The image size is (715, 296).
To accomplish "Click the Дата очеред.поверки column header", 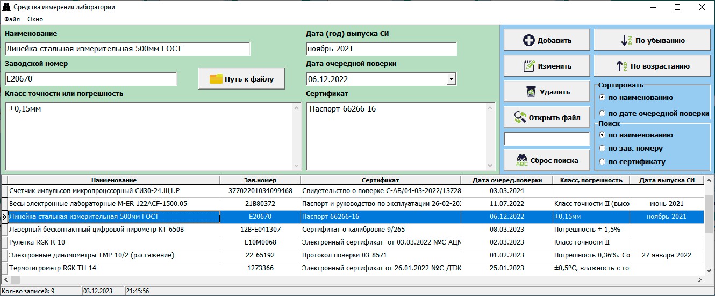I will 507,180.
